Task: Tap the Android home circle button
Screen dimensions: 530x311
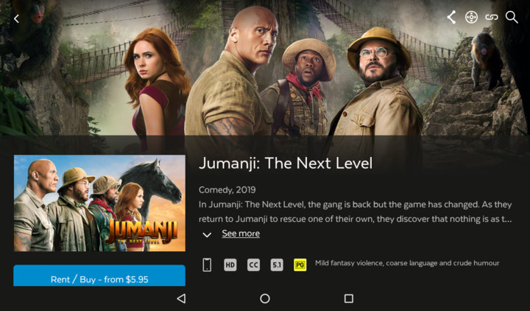Action: [x=265, y=298]
